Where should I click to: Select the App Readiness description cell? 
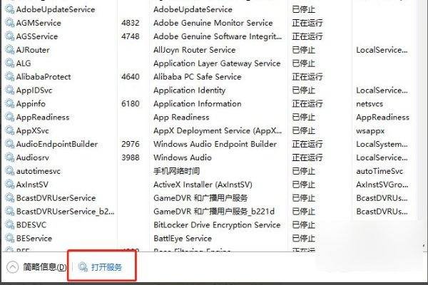[x=181, y=118]
